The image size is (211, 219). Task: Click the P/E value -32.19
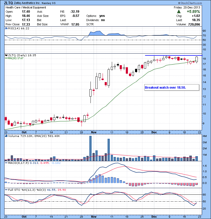(x=75, y=12)
